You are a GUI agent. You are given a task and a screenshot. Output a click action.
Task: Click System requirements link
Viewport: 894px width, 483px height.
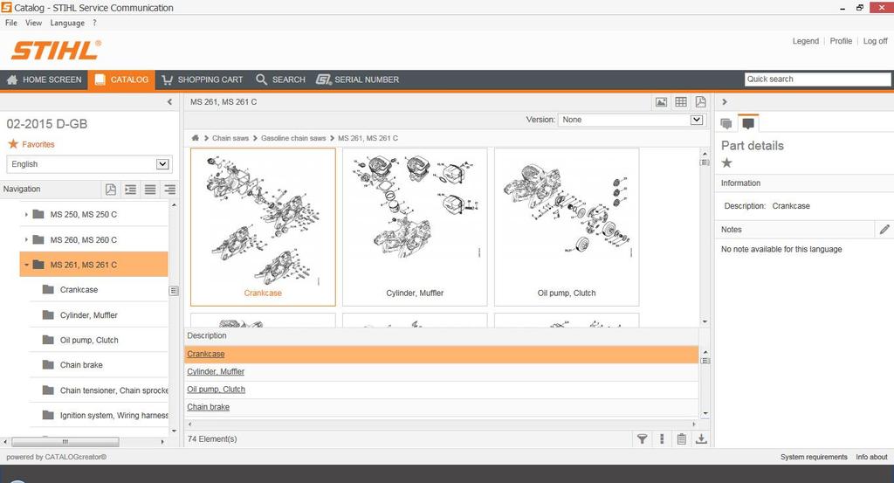pyautogui.click(x=814, y=458)
